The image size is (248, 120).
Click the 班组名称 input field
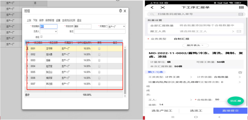(x=83, y=26)
